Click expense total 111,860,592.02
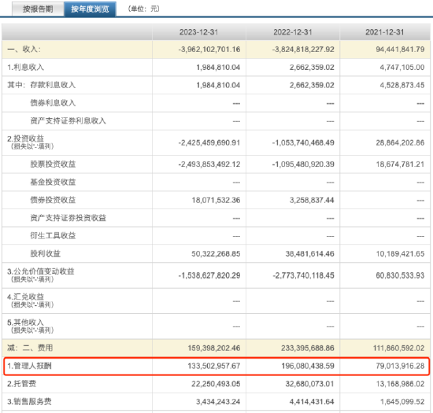433x413 pixels. (399, 348)
